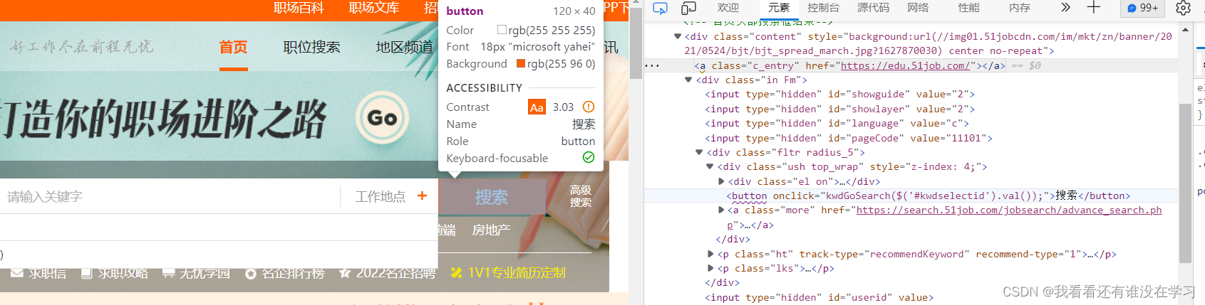Screen dimensions: 1205x305
Task: Click the DevTools elements panel scrollbar thumb
Action: tap(1185, 183)
